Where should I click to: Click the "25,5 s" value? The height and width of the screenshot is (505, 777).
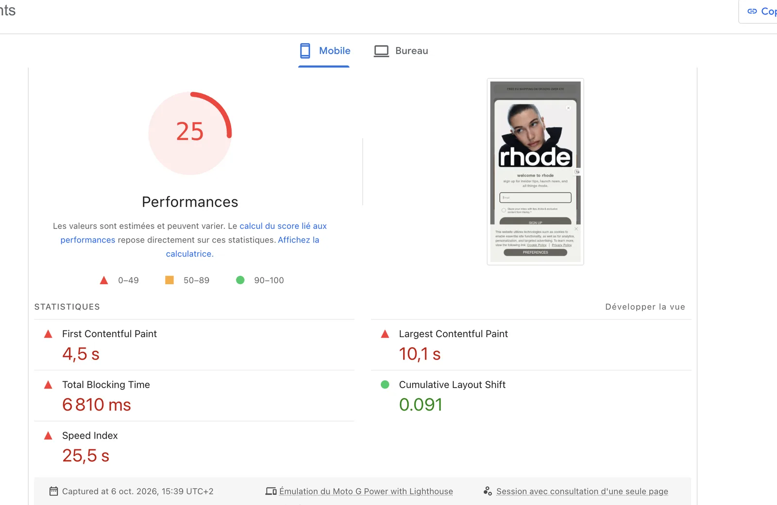tap(86, 456)
